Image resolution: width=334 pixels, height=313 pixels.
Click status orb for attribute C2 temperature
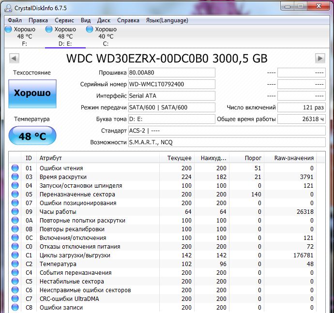15,264
